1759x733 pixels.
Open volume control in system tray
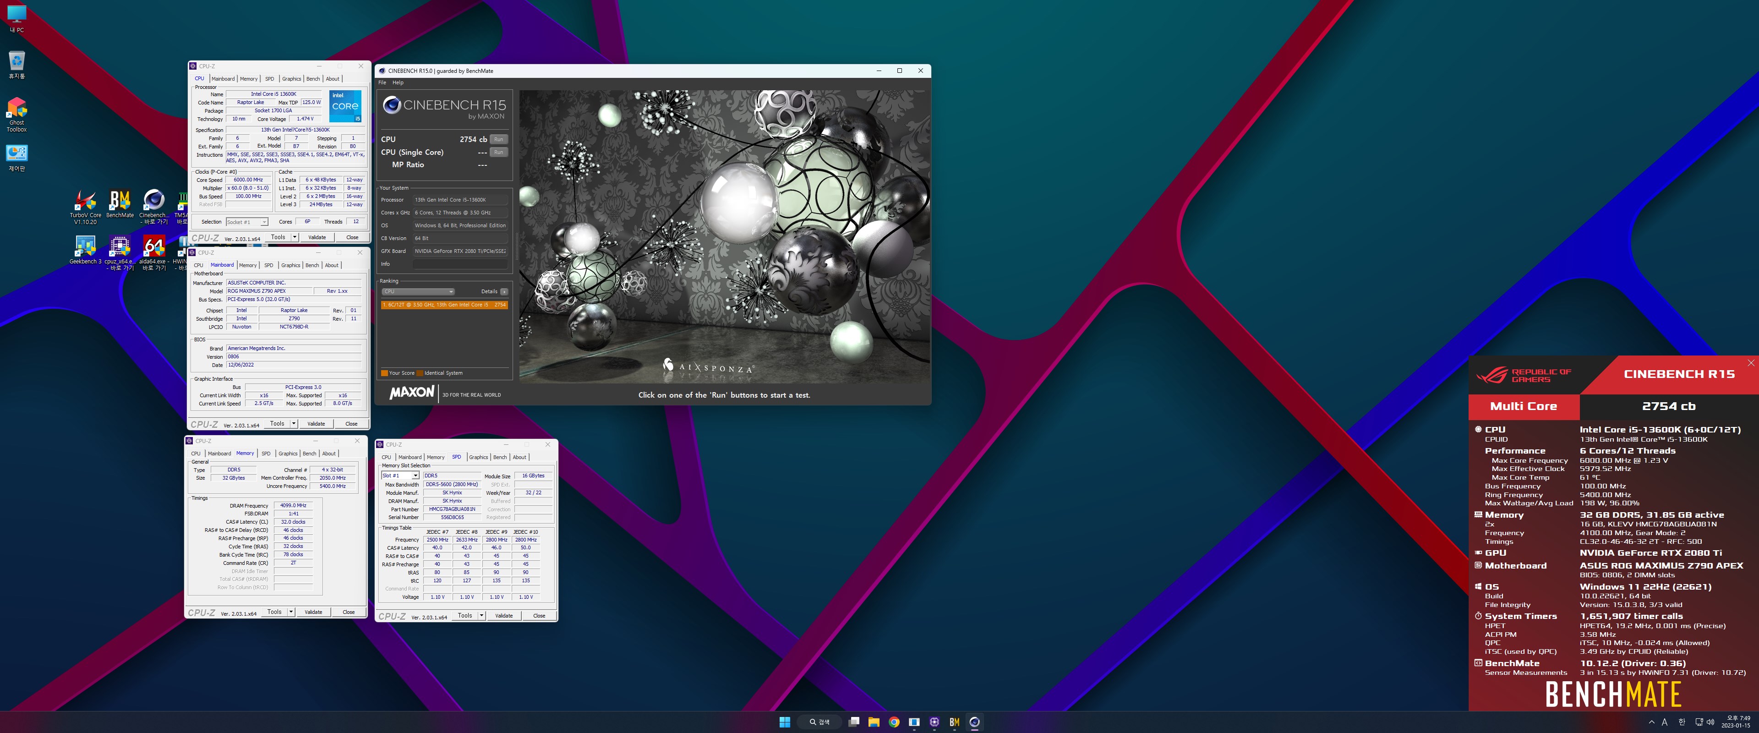click(1710, 722)
